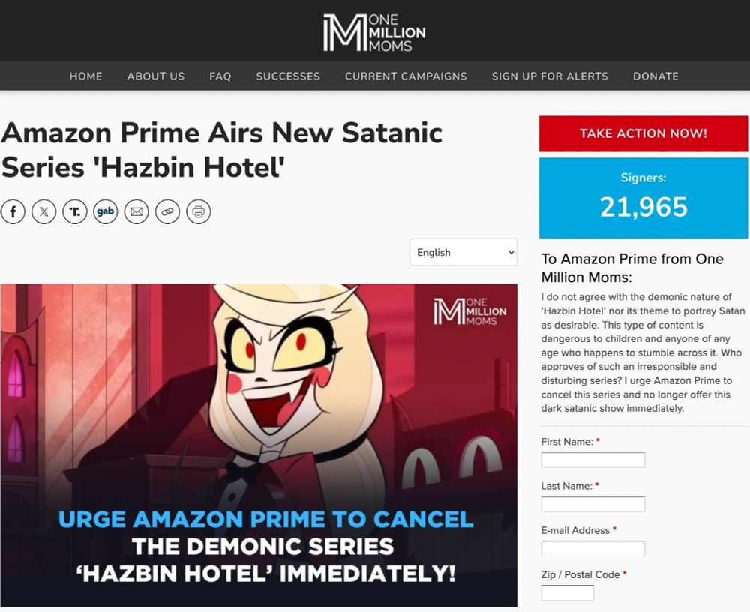This screenshot has width=750, height=612.
Task: Share via the Truth Social icon
Action: pos(74,211)
